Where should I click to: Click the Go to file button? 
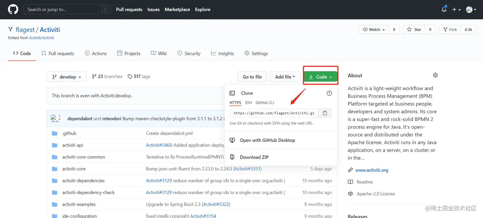[x=252, y=77]
